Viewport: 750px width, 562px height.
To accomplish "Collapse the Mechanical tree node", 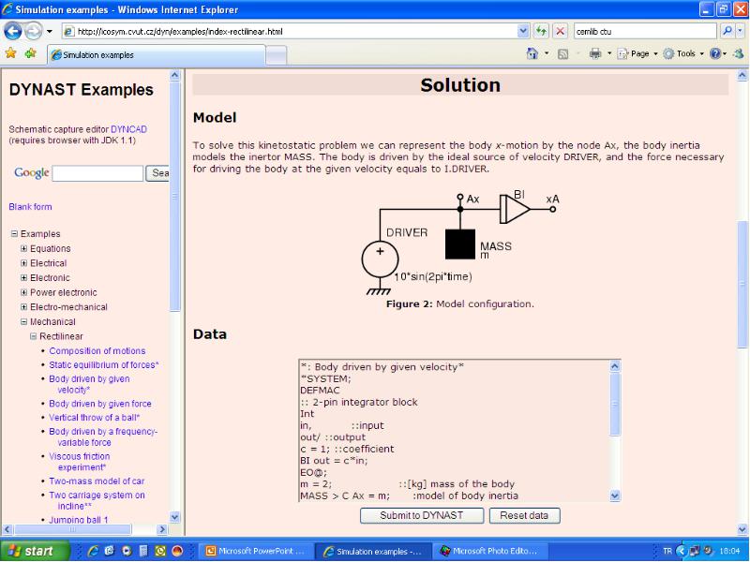I will (x=24, y=321).
